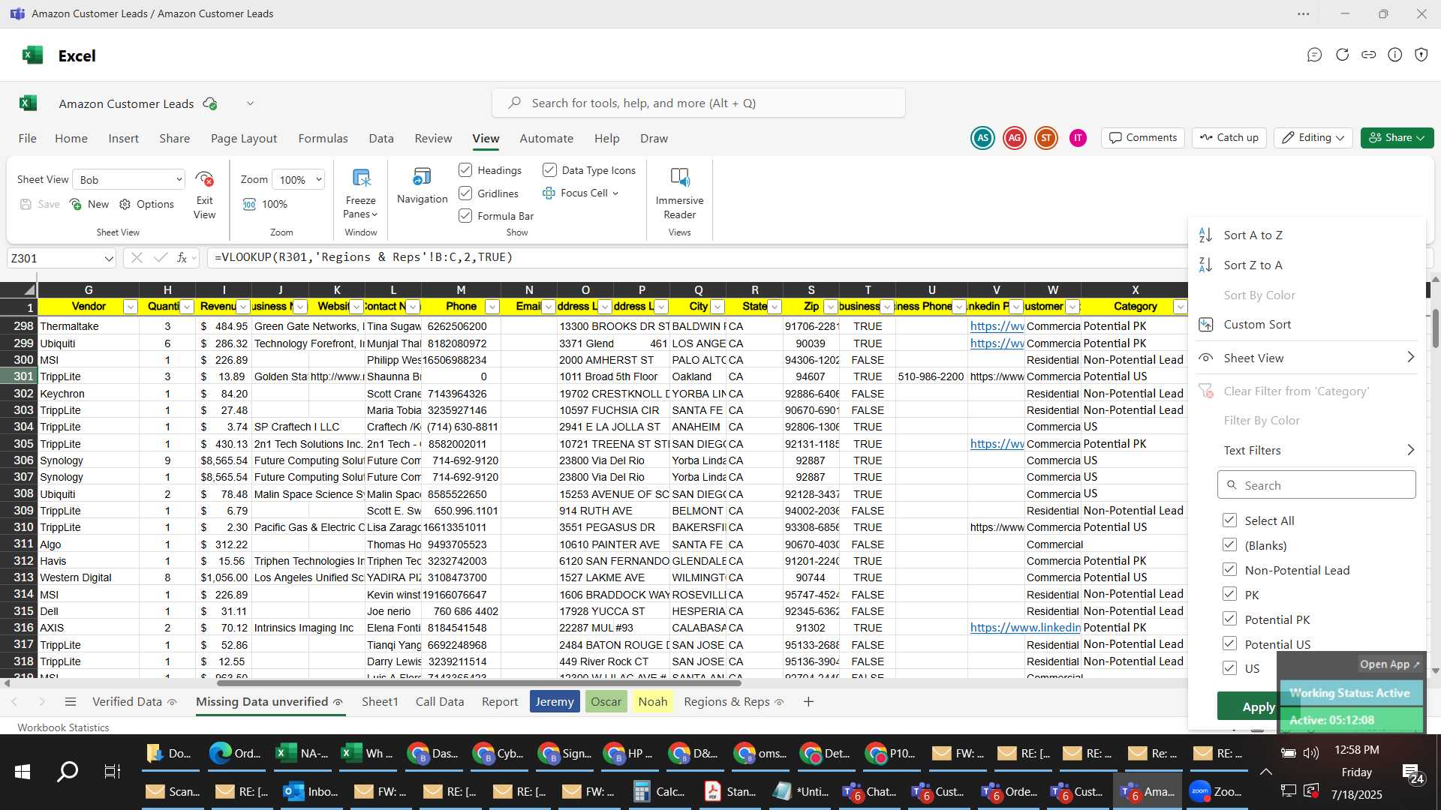Image resolution: width=1441 pixels, height=810 pixels.
Task: Open sheet view Options gear
Action: click(x=125, y=204)
